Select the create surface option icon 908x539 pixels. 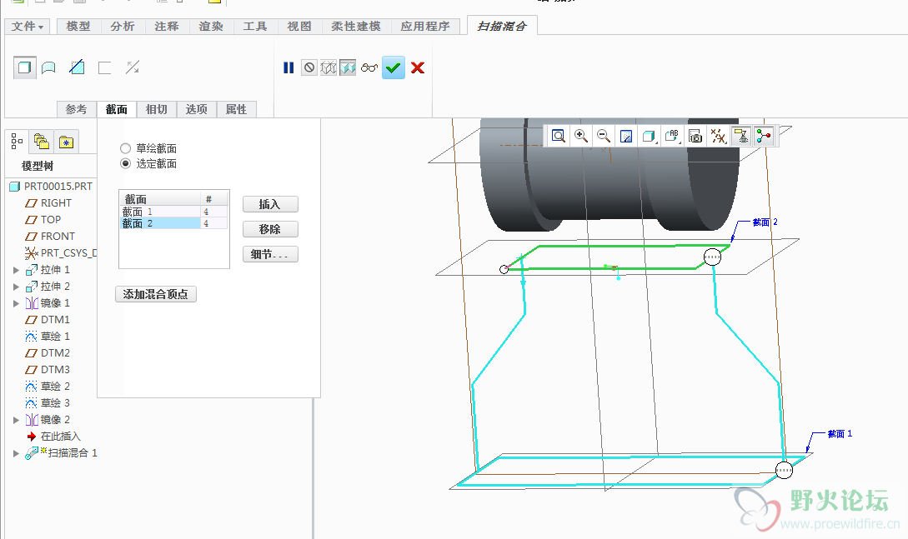click(48, 67)
